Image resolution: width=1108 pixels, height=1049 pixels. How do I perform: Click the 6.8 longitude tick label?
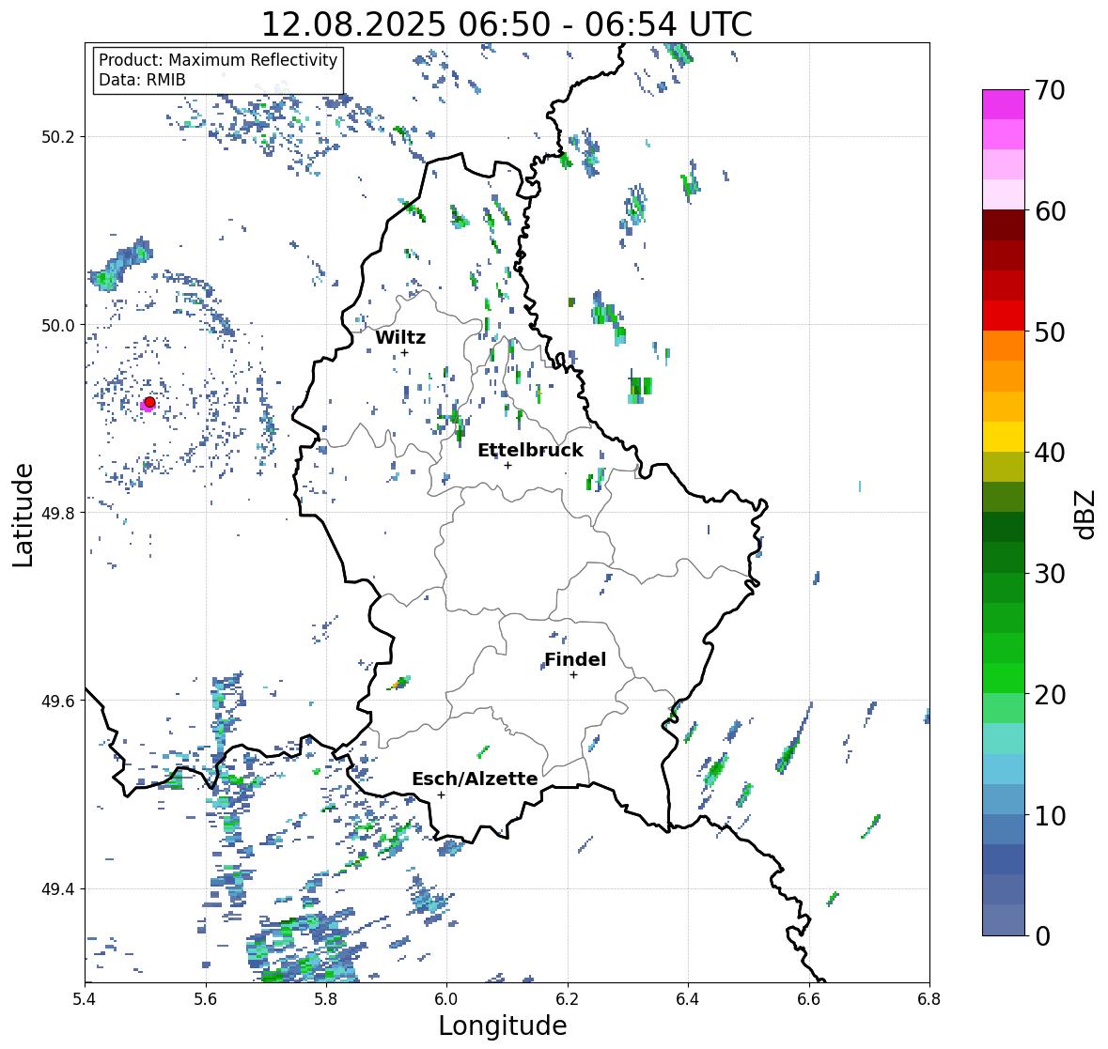[929, 999]
